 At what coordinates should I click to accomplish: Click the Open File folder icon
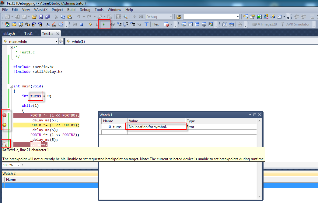click(x=34, y=17)
